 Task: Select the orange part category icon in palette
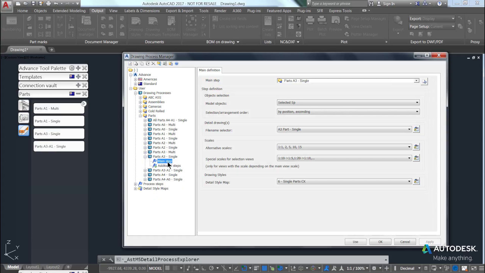[x=23, y=131]
